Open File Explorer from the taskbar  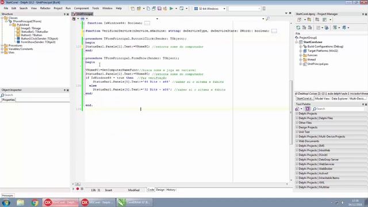click(21, 202)
